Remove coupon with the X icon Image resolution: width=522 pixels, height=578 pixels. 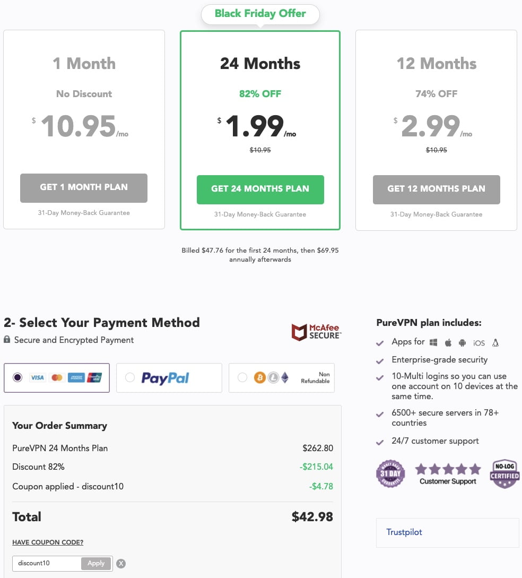[121, 563]
